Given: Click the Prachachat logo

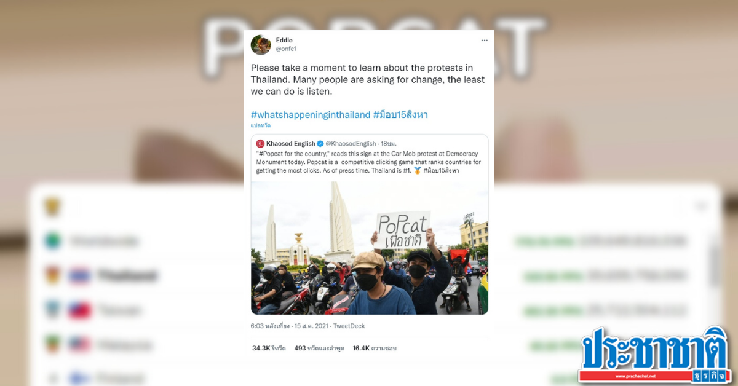Looking at the screenshot, I should click(654, 353).
